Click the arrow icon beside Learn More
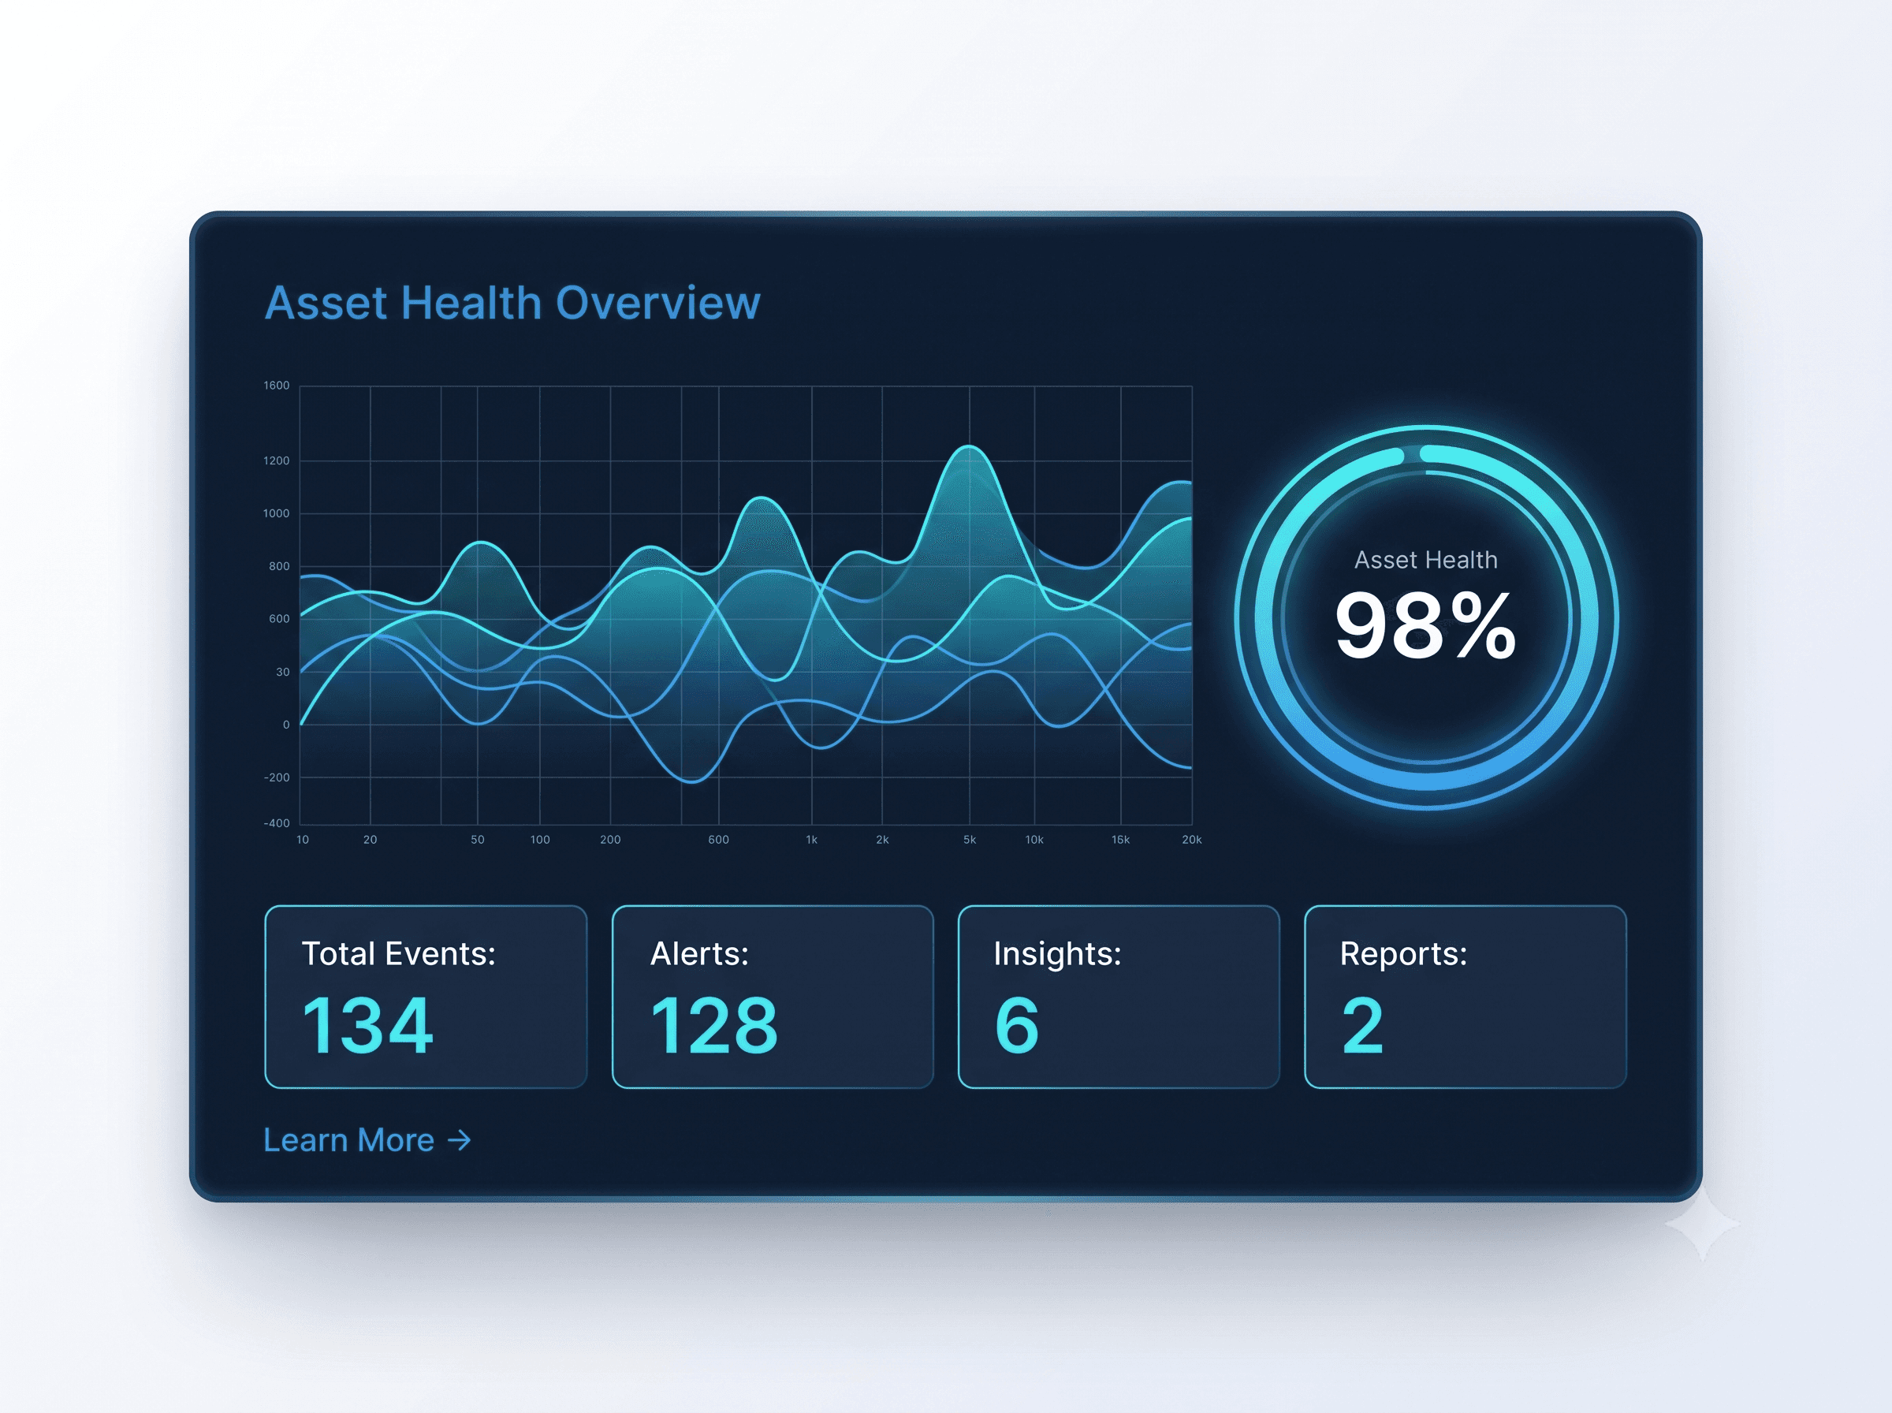1892x1413 pixels. [459, 1141]
